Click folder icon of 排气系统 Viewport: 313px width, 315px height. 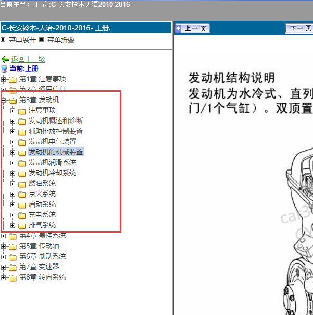[x=22, y=226]
